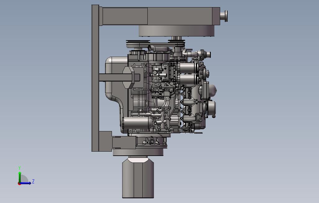319x203 pixels.
Task: Select the hexagonal nut on the horizontal shaft
Action: point(128,78)
